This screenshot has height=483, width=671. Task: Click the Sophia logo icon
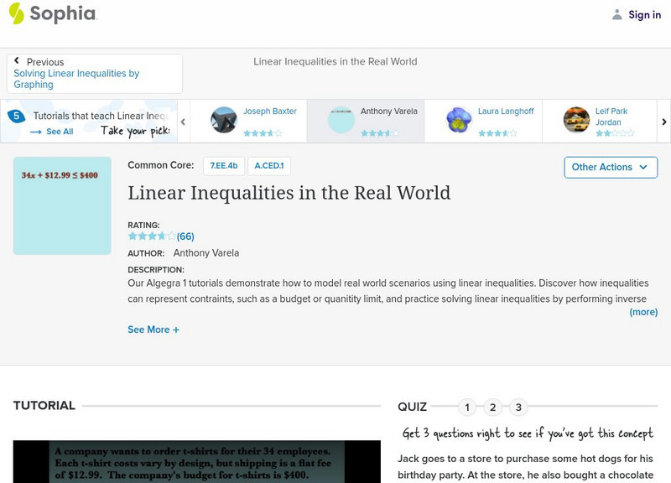click(17, 13)
